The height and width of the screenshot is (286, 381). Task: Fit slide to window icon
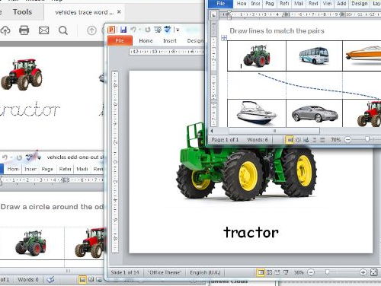373,272
